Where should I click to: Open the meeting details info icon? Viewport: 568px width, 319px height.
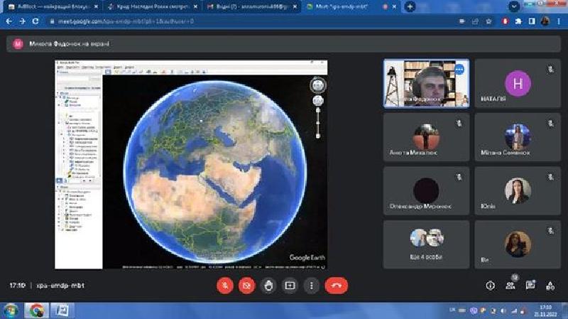click(x=490, y=286)
